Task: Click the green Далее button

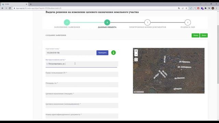Action: 204,36
